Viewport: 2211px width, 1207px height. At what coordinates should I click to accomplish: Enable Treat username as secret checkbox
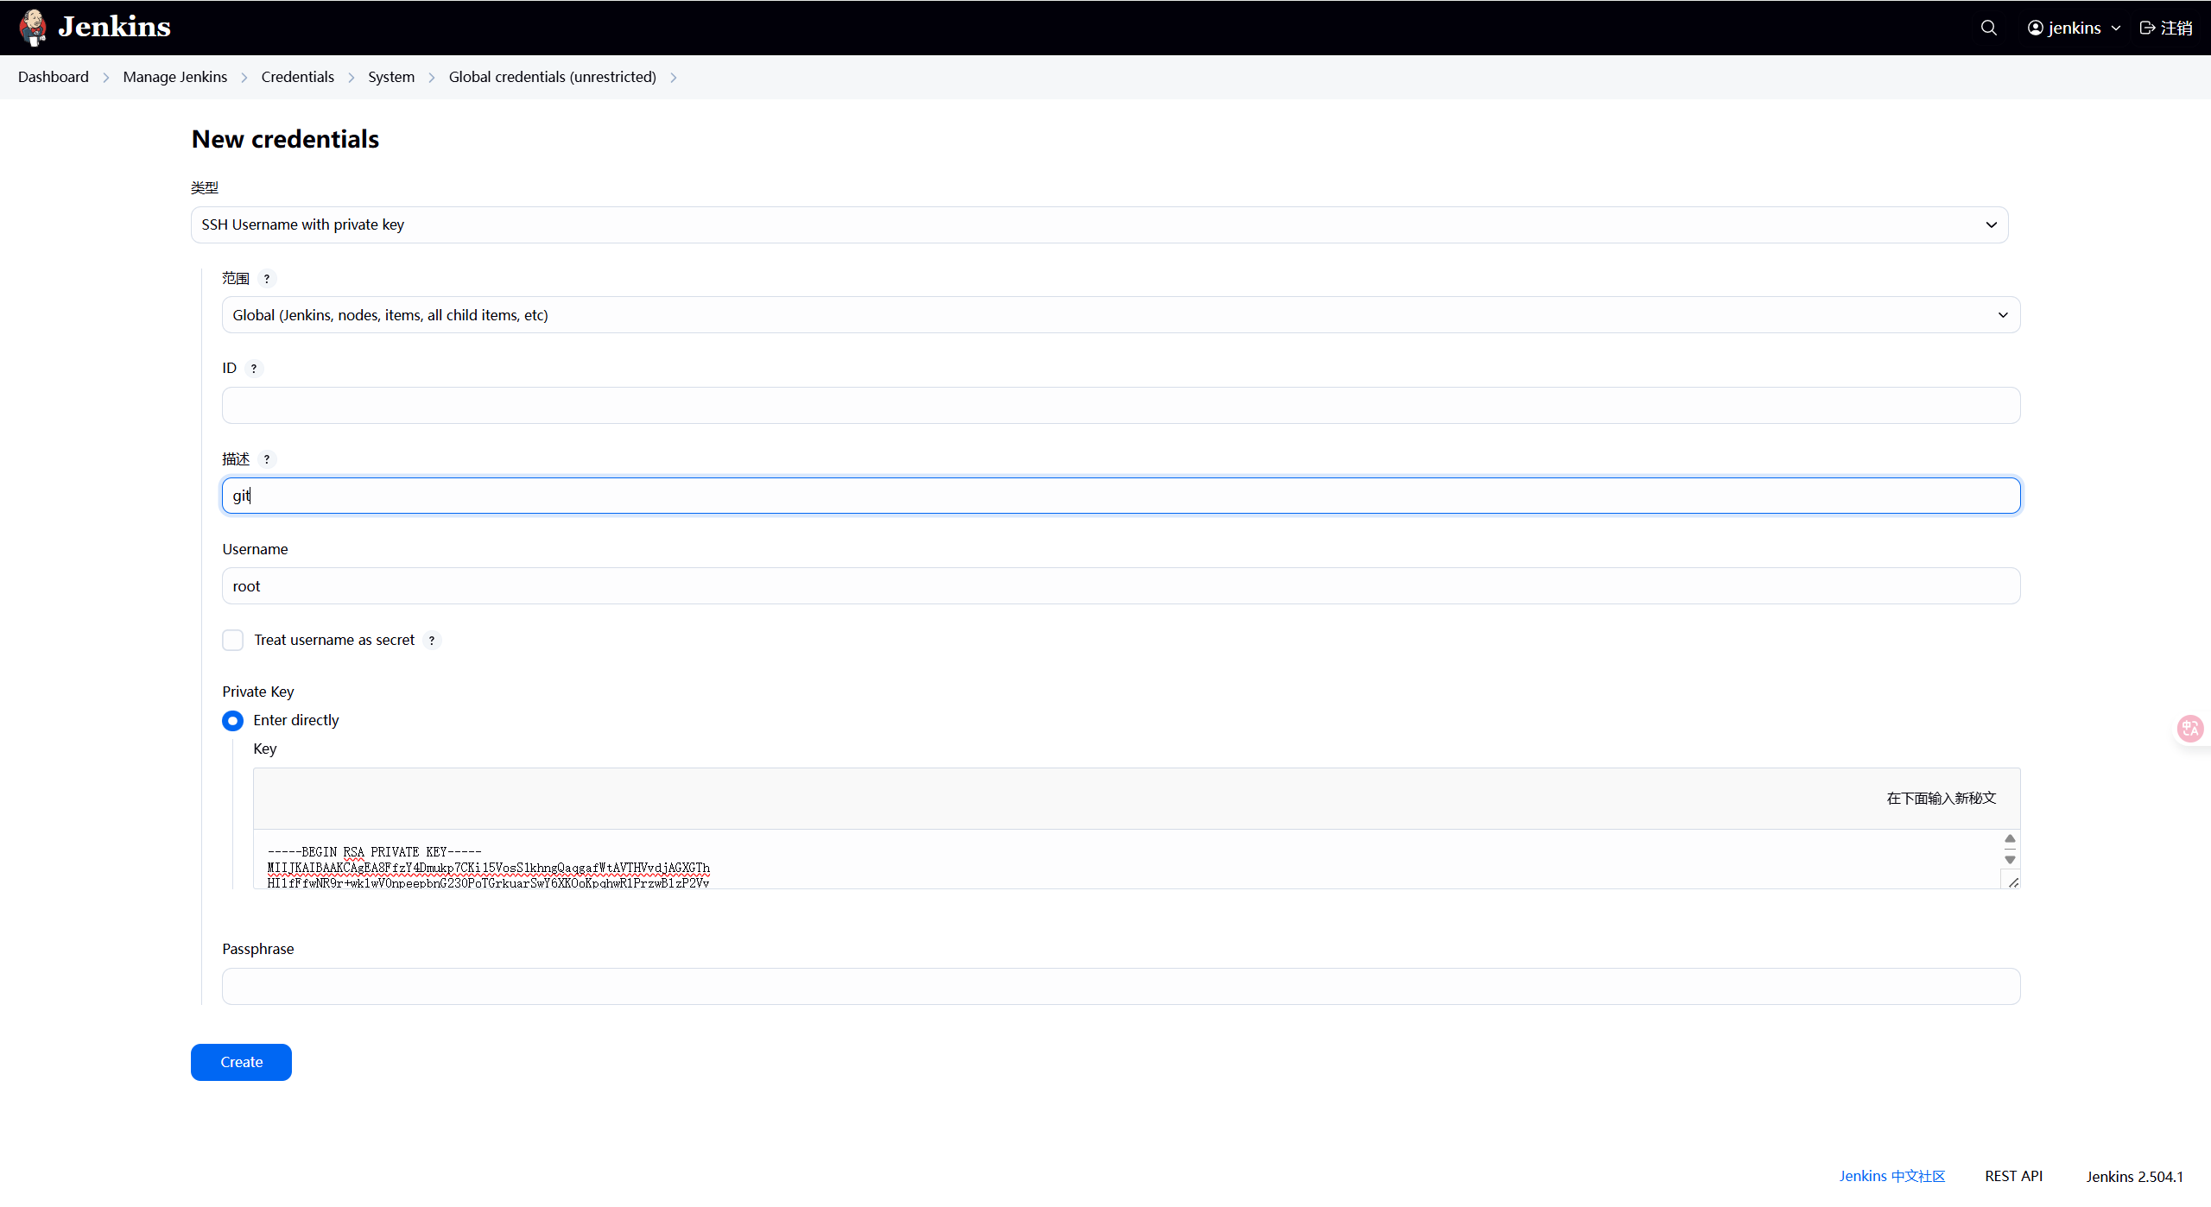tap(232, 641)
